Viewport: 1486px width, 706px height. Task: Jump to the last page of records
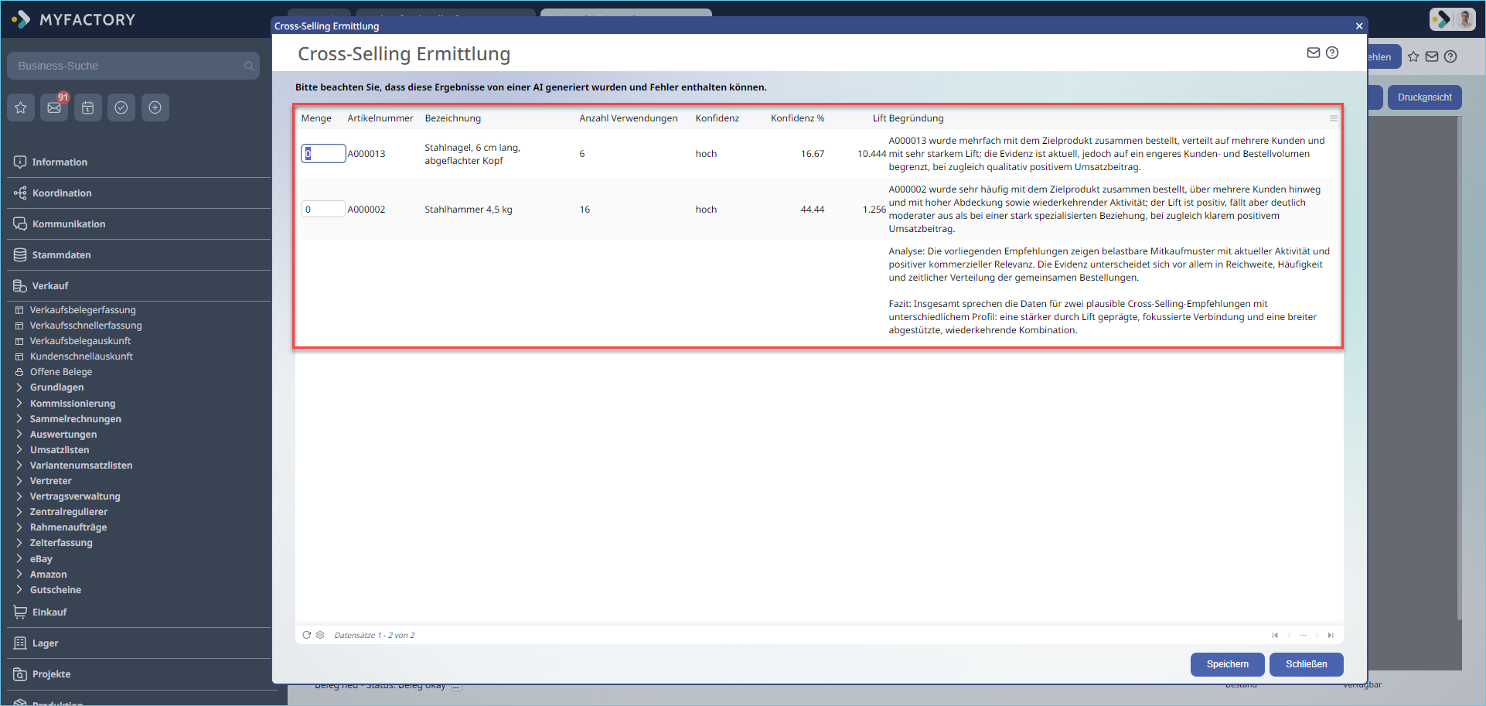pos(1331,635)
